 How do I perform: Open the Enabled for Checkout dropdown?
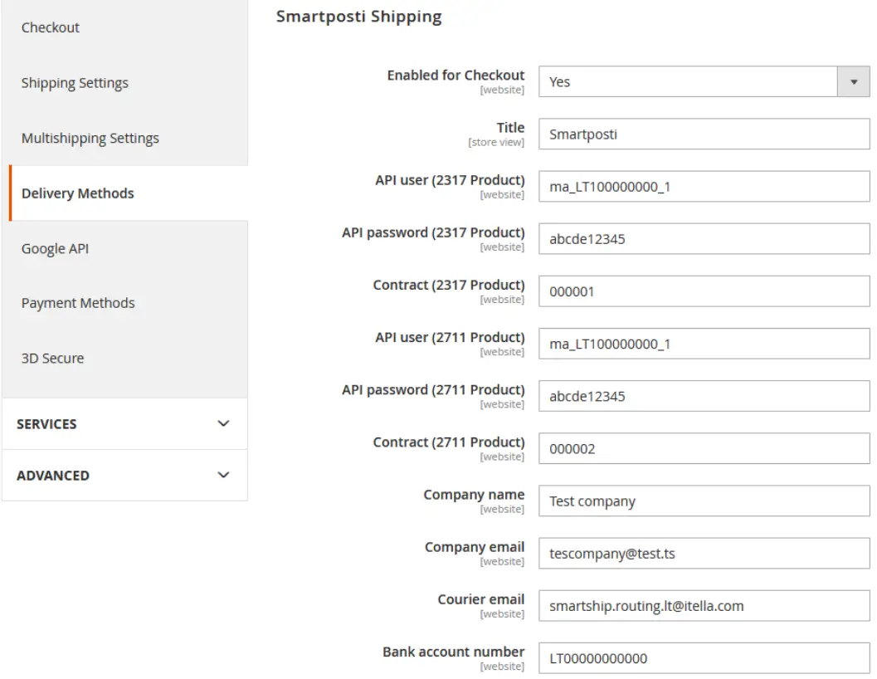[704, 81]
